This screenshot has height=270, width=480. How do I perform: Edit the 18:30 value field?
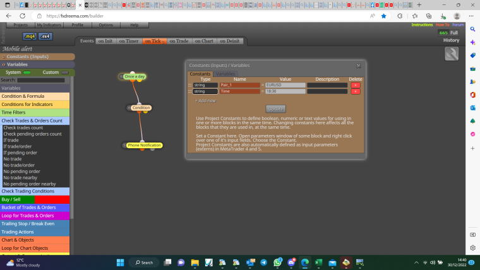[x=285, y=91]
